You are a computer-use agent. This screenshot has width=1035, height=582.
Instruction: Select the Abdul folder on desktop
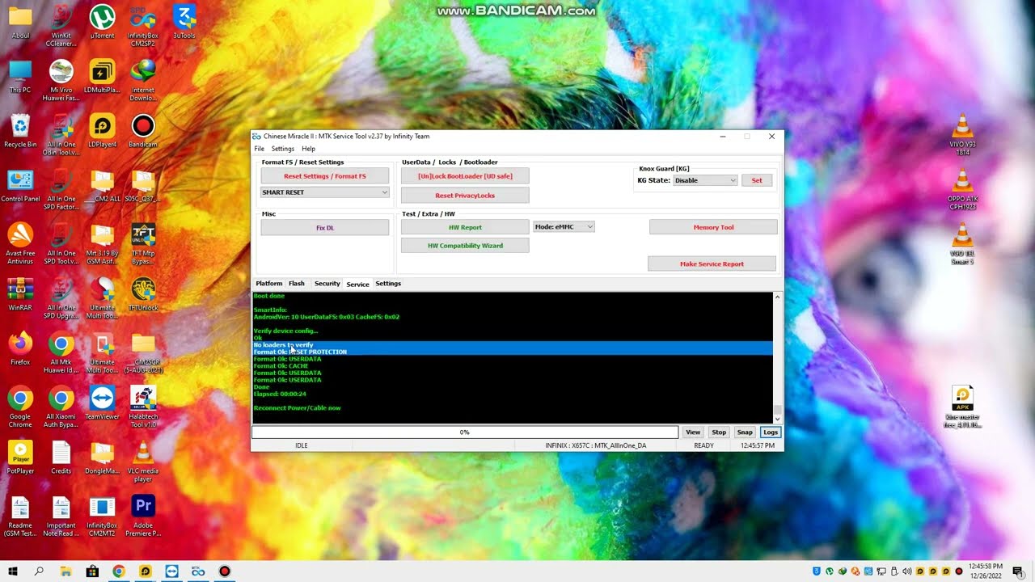(20, 22)
